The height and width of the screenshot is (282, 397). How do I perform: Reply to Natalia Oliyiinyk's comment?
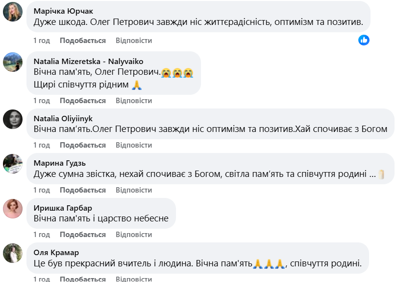[x=134, y=145]
